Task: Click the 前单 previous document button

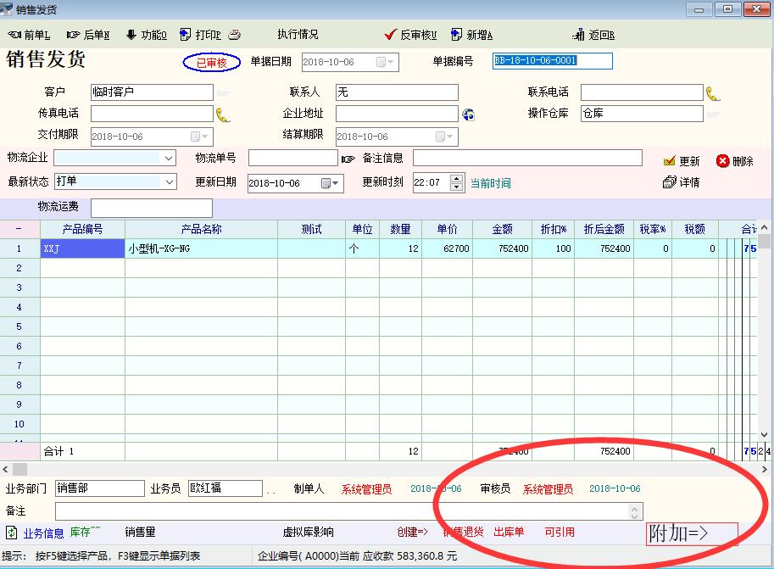Action: click(x=30, y=35)
